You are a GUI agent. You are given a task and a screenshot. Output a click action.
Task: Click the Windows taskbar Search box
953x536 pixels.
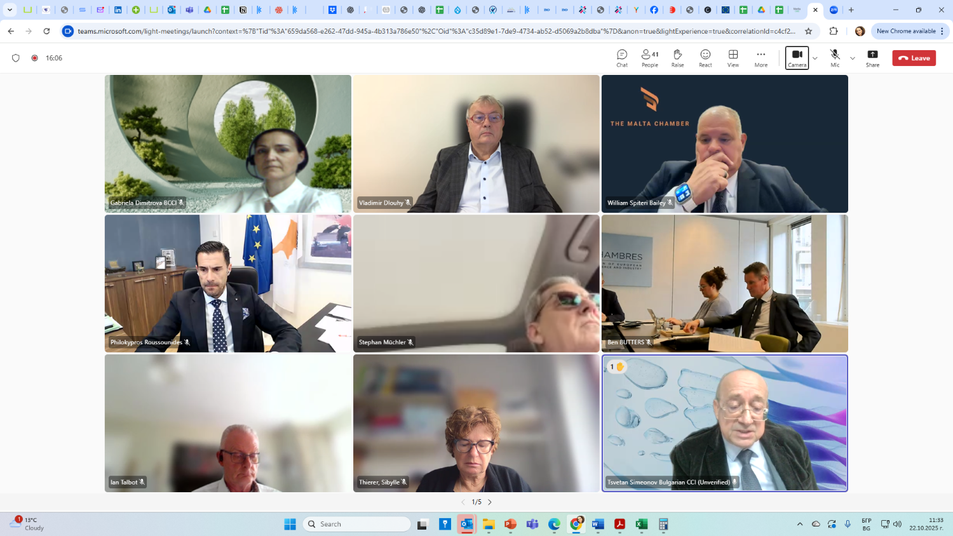357,524
